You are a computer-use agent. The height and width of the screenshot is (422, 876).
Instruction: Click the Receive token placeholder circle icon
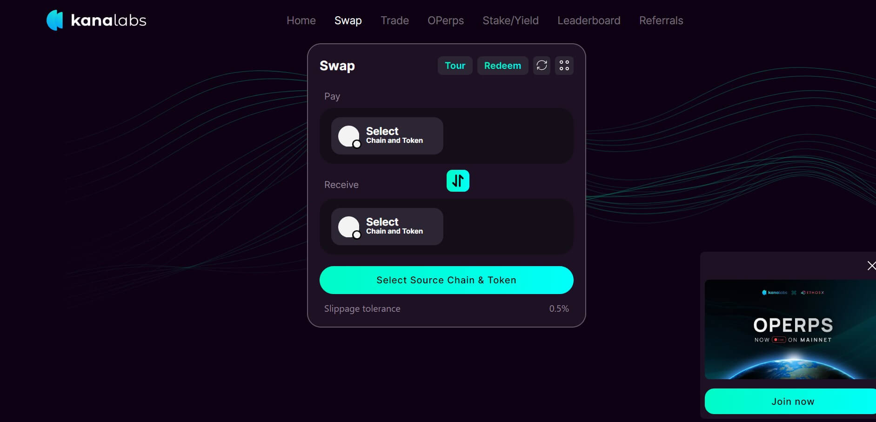[x=349, y=227]
